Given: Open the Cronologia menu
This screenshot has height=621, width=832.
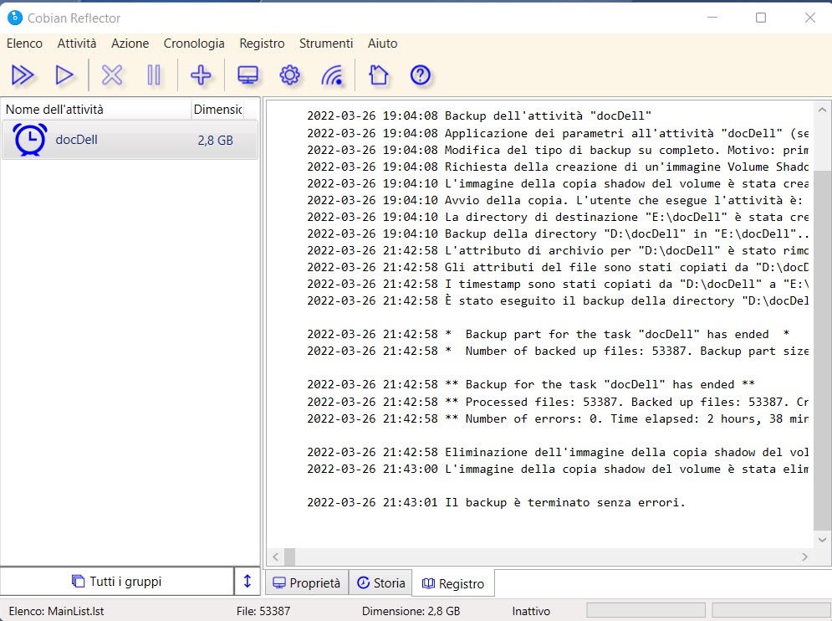Looking at the screenshot, I should click(194, 44).
